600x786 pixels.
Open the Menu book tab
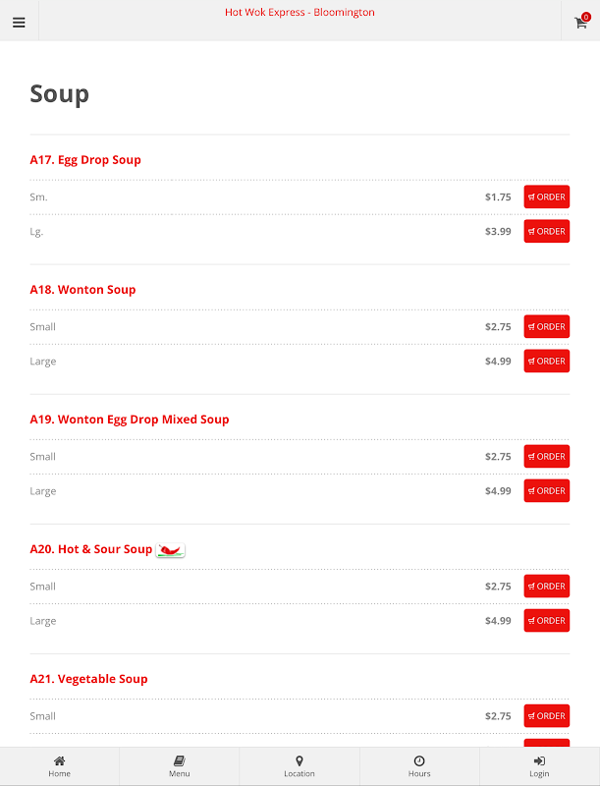pos(179,766)
